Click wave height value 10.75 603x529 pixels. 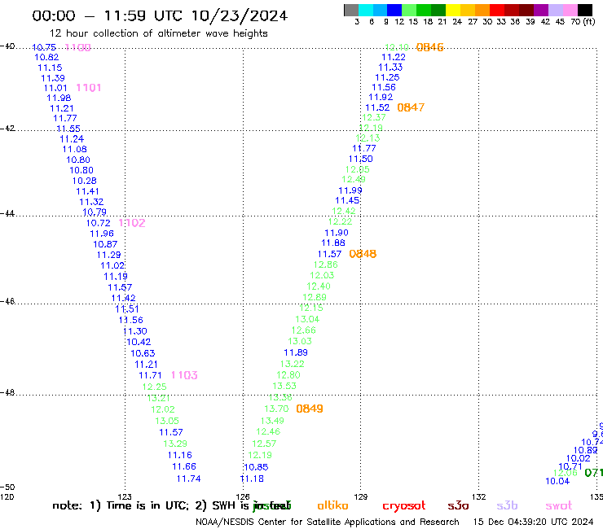pyautogui.click(x=44, y=47)
